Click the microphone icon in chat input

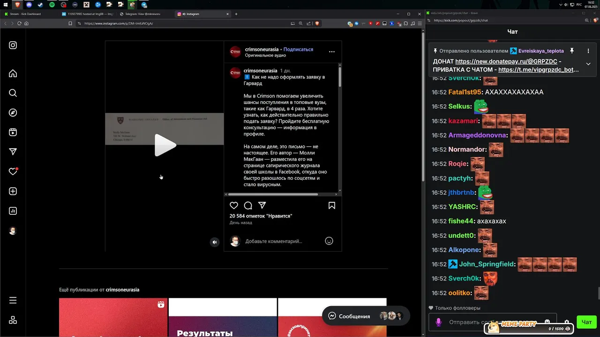click(x=439, y=322)
